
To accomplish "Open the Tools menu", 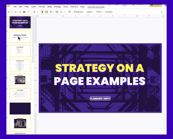I will coord(66,7).
